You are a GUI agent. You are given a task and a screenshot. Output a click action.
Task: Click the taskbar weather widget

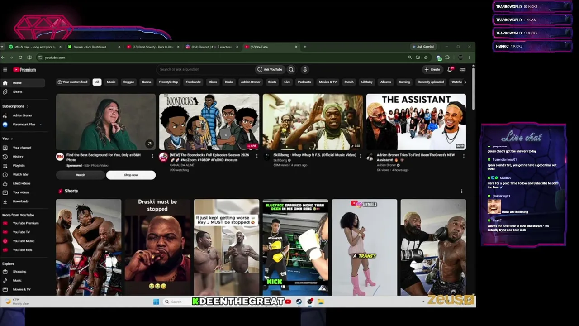click(x=17, y=302)
